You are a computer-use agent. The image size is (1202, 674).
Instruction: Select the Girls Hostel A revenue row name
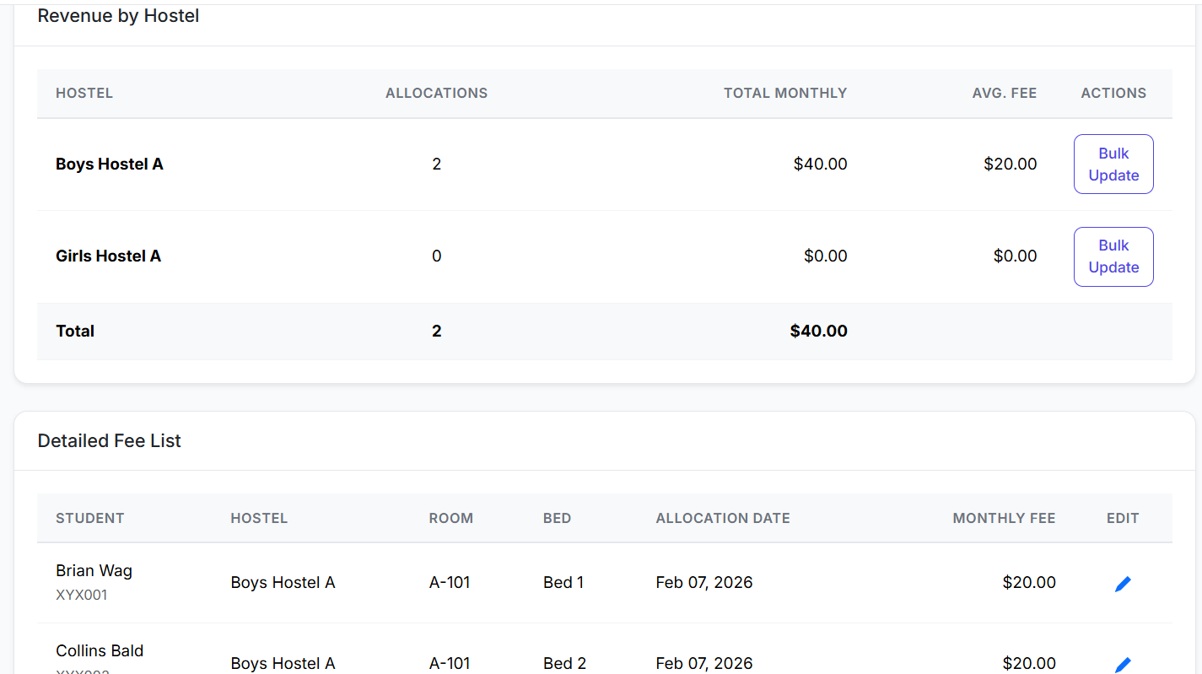[x=108, y=256]
